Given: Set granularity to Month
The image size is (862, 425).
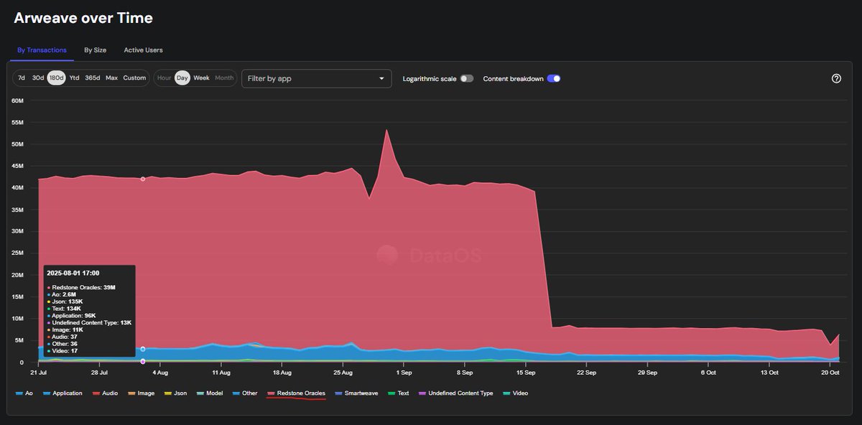Looking at the screenshot, I should (224, 78).
